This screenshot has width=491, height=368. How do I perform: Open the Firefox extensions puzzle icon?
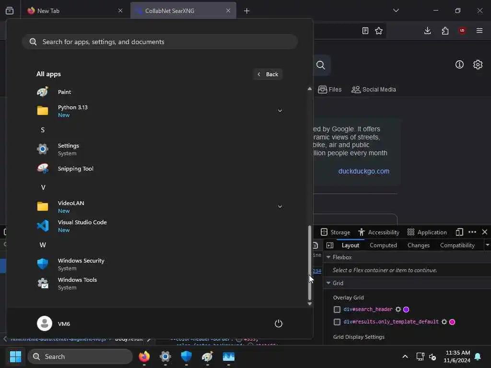[445, 31]
